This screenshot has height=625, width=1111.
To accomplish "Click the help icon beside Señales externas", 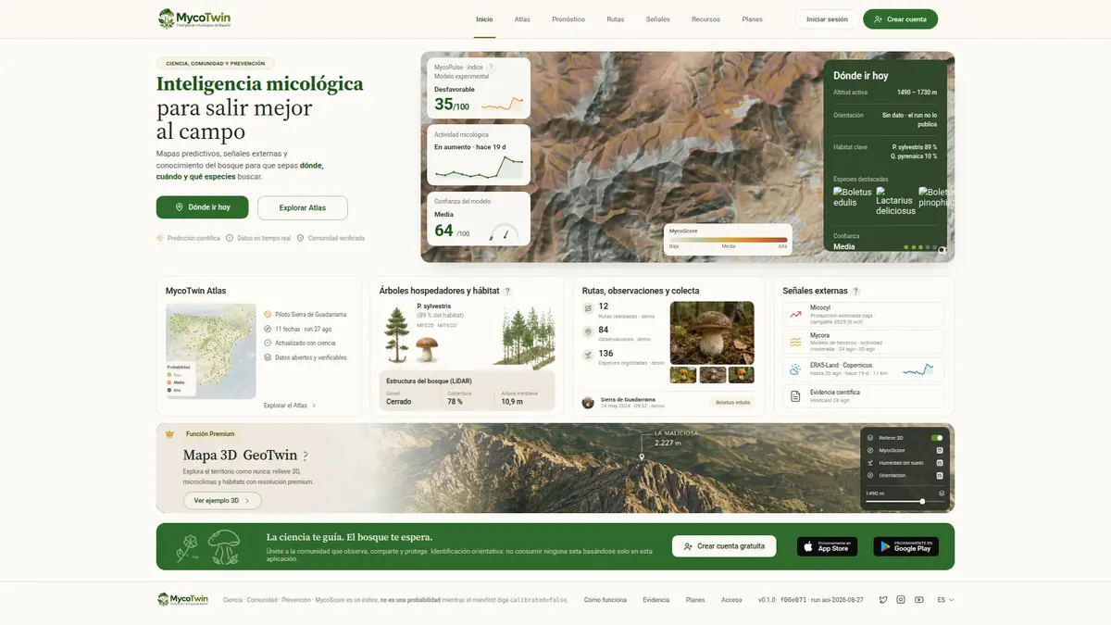I will click(855, 291).
